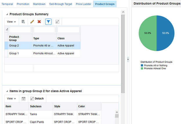Image resolution: width=181 pixels, height=124 pixels.
Task: Click the export icon in items toolbar
Action: [23, 99]
